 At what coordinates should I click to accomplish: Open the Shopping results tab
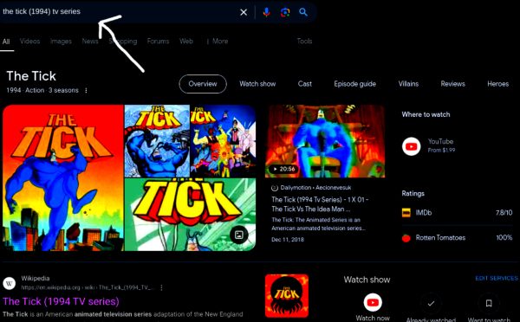123,41
